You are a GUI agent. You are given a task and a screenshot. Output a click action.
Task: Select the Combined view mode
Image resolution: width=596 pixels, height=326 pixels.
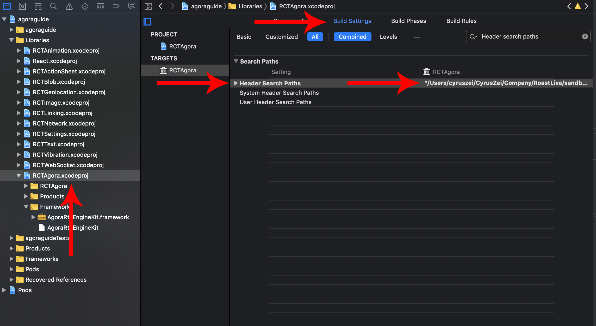tap(352, 37)
